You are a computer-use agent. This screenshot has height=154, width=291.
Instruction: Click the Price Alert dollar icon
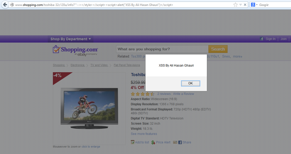click(x=153, y=142)
